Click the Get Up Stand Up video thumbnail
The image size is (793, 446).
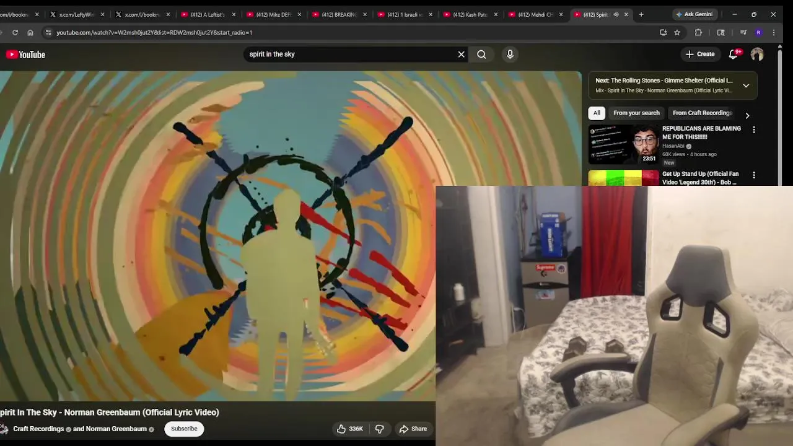click(623, 178)
